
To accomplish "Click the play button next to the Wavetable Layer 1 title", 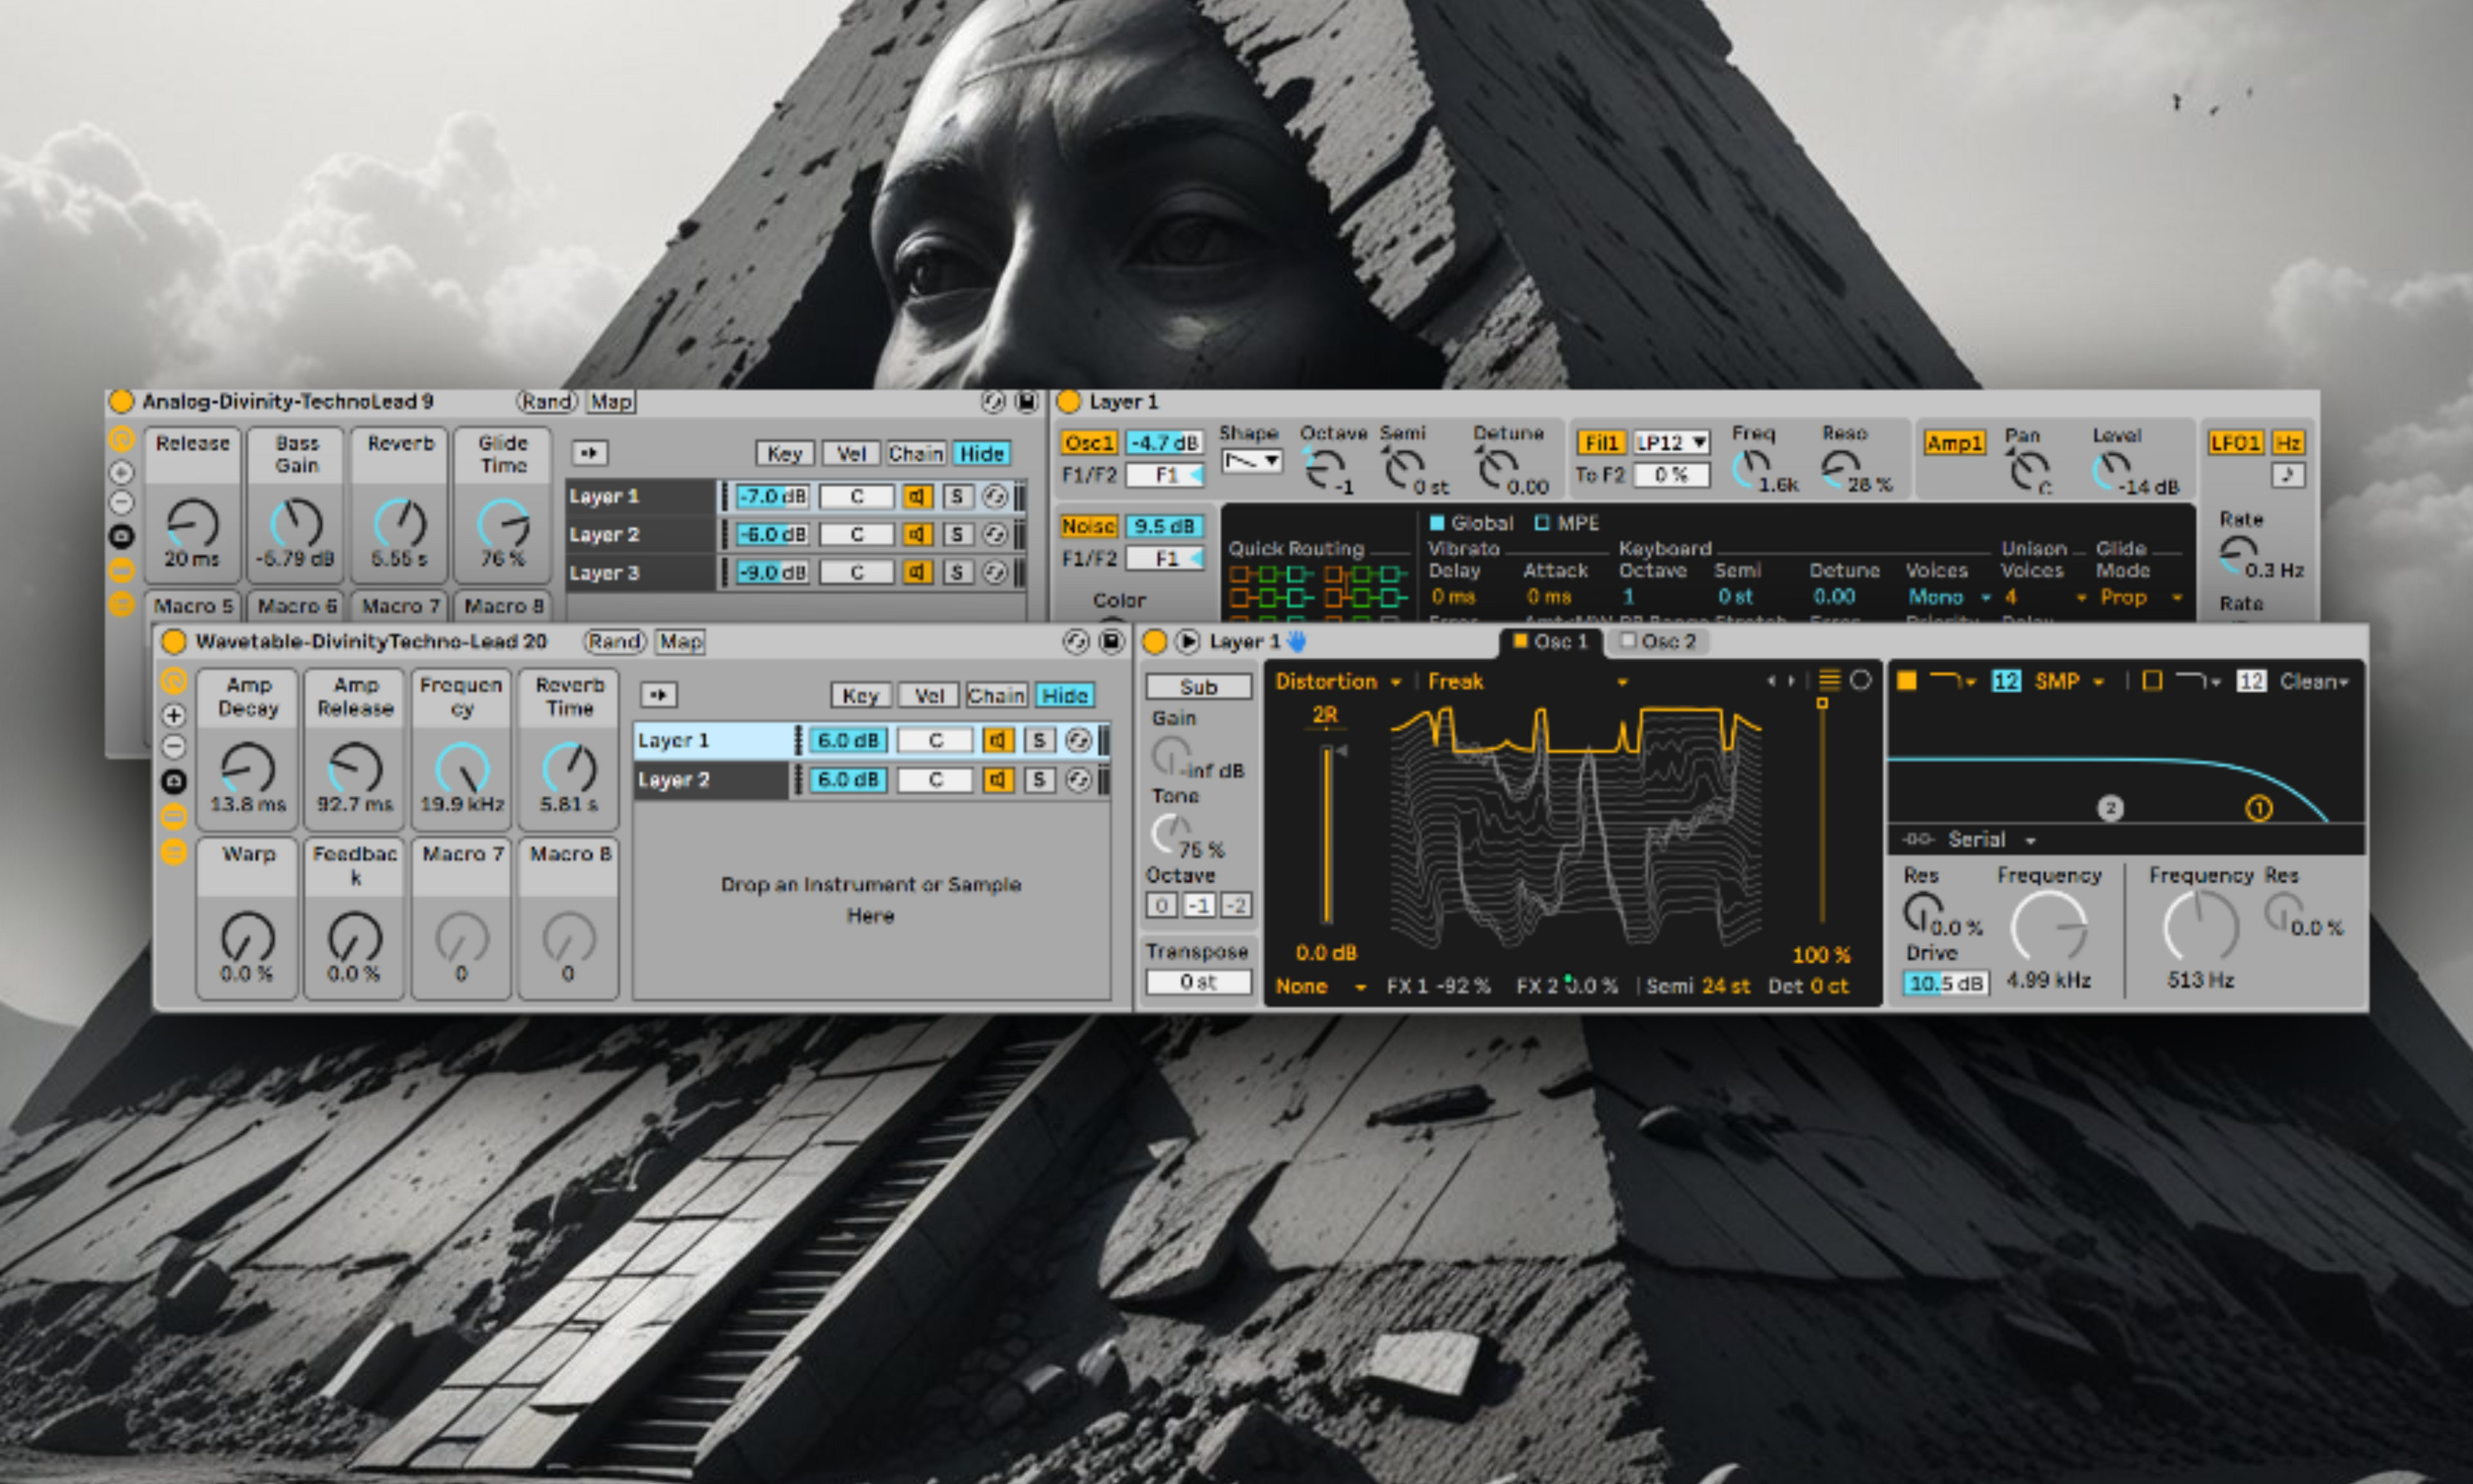I will (x=1186, y=642).
